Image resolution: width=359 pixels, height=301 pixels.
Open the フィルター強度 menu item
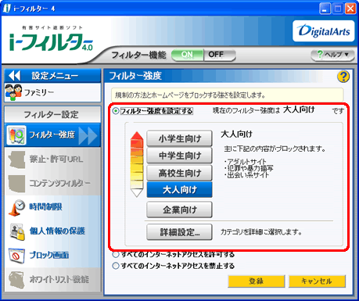52,135
